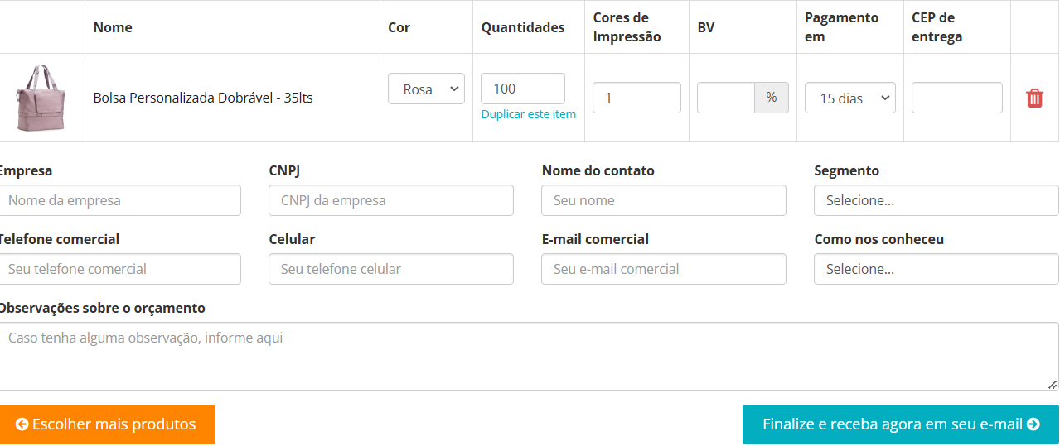Click Finalize e receba agora em seu e-mail
Screen dimensions: 1060x446
[900, 424]
